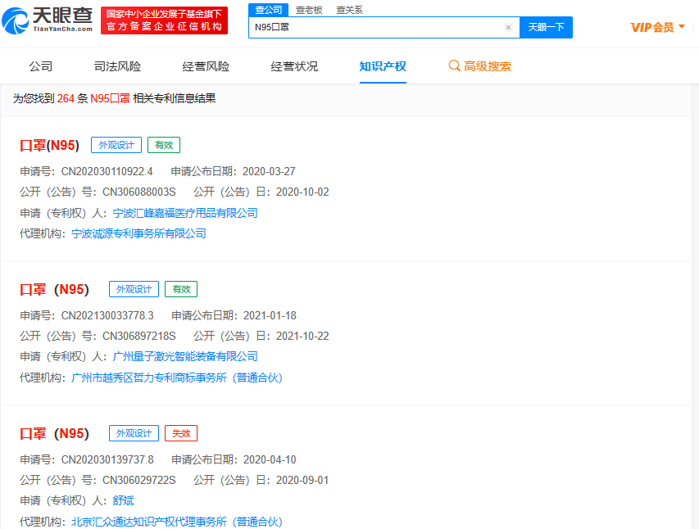Open the TianYanCha logo homepage
Viewport: 699px width, 529px height.
pyautogui.click(x=48, y=20)
